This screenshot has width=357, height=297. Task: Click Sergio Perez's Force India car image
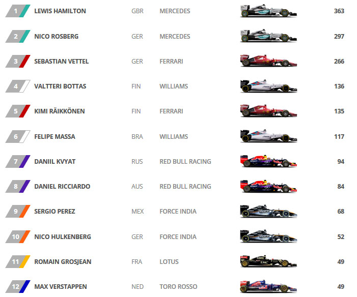tap(268, 211)
